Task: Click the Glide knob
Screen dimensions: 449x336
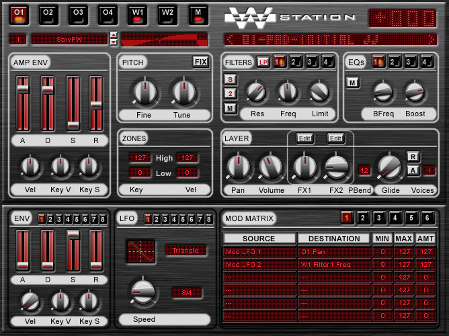Action: (x=389, y=167)
